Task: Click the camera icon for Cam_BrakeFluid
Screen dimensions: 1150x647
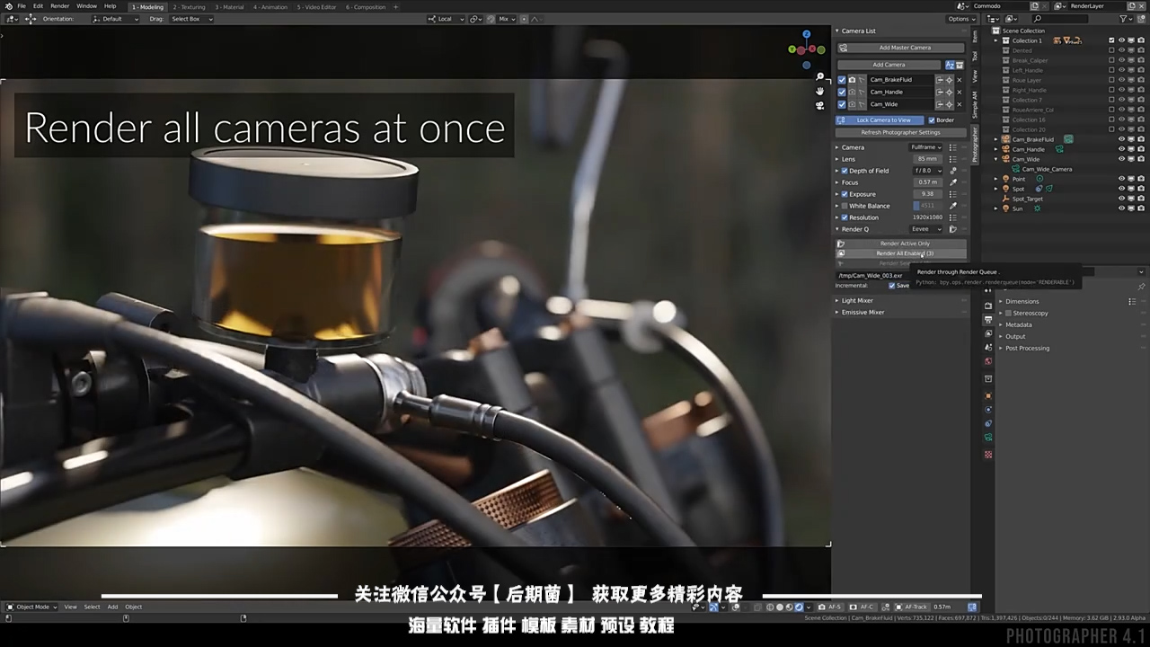Action: (852, 80)
